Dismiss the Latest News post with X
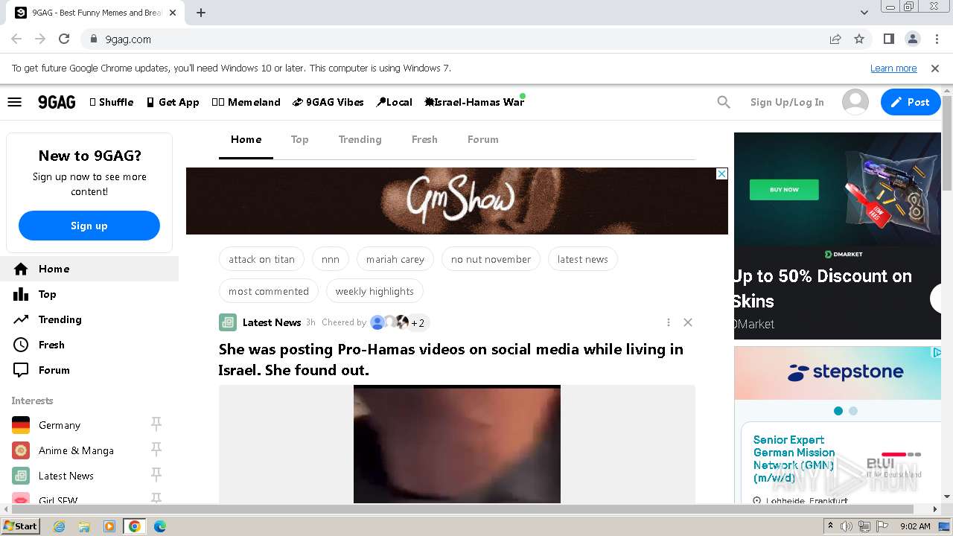The width and height of the screenshot is (953, 536). point(688,322)
